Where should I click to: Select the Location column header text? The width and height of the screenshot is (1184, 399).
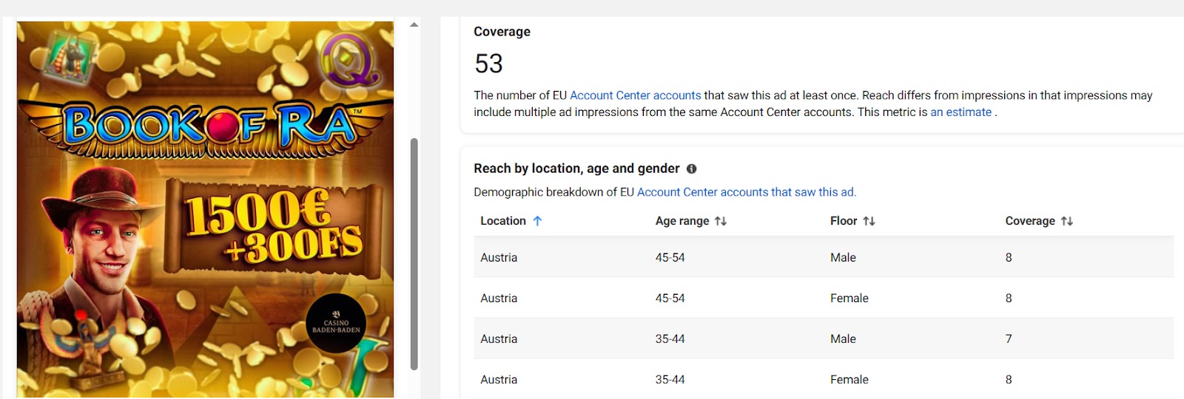502,221
